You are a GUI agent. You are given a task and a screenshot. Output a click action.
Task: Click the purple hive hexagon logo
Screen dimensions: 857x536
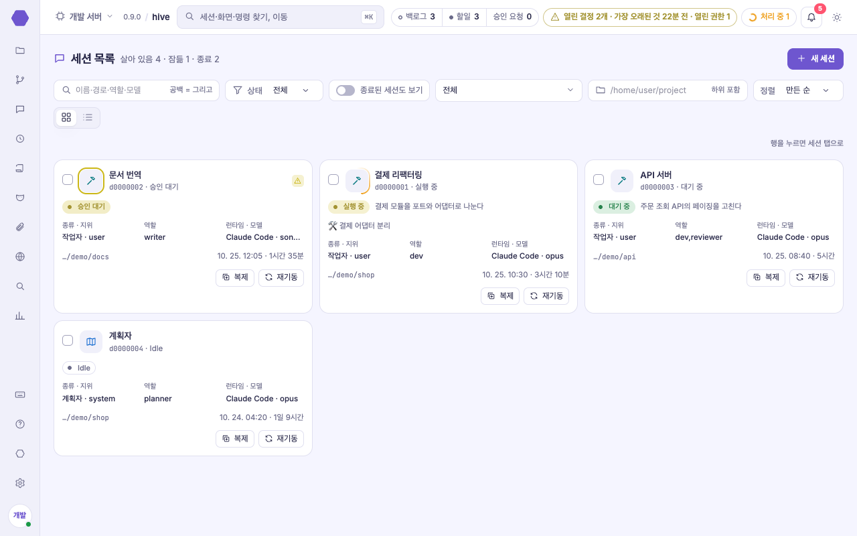click(20, 18)
